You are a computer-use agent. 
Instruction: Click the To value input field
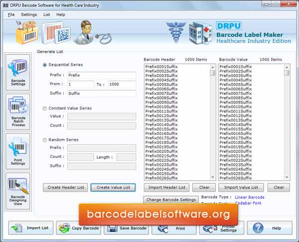(122, 85)
